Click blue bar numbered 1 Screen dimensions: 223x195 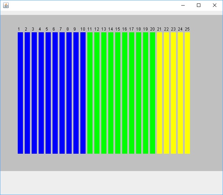(x=20, y=93)
